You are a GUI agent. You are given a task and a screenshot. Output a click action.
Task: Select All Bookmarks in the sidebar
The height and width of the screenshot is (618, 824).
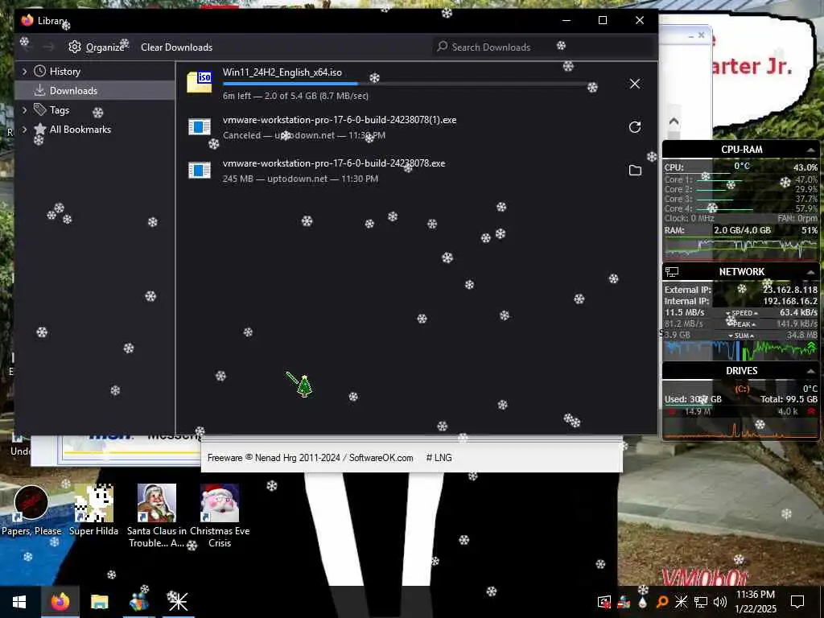[80, 130]
